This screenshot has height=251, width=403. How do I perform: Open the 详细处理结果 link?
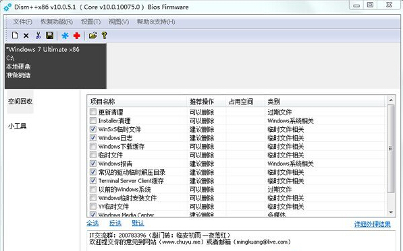(373, 224)
